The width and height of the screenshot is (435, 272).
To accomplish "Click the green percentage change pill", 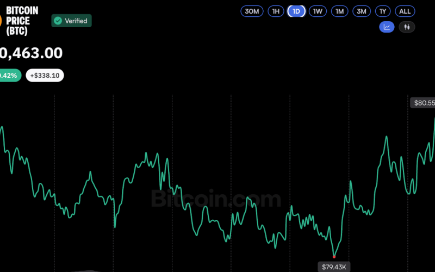I will point(10,76).
